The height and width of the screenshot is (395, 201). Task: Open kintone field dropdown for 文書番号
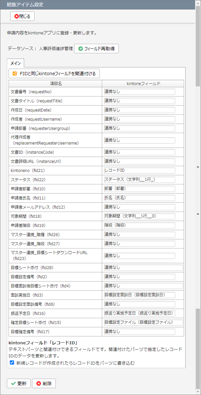(139, 92)
